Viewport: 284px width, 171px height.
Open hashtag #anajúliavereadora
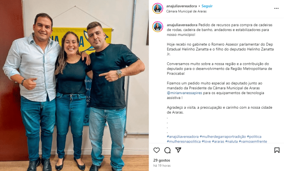coord(183,137)
